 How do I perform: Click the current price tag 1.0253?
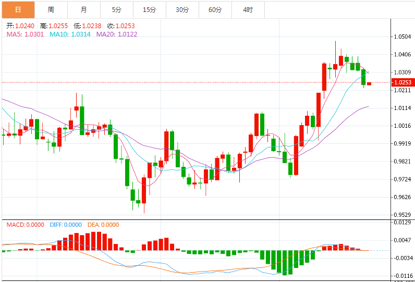pyautogui.click(x=402, y=82)
